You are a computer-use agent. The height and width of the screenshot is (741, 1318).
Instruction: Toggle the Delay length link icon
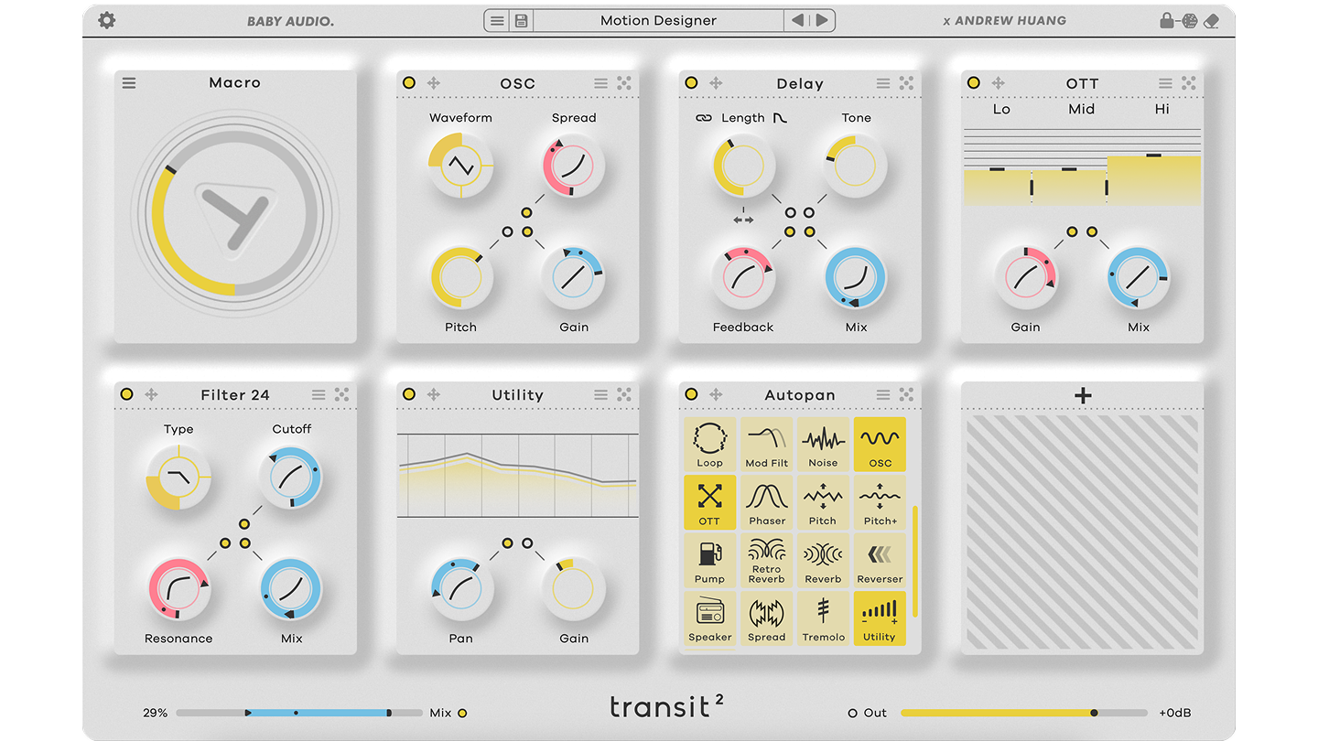click(704, 118)
